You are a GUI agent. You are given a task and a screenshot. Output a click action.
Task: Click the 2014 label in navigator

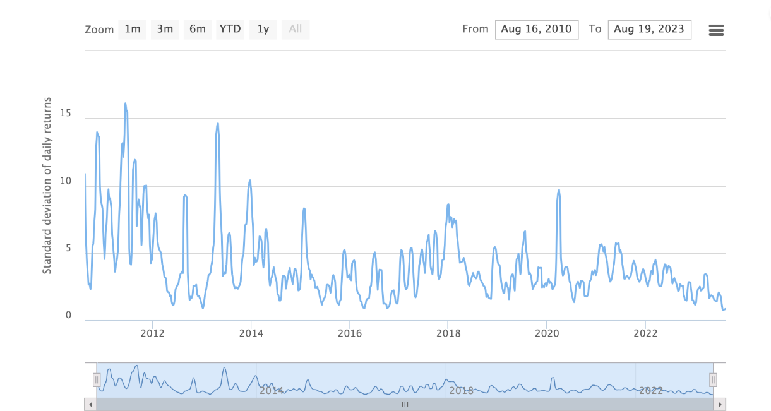271,391
